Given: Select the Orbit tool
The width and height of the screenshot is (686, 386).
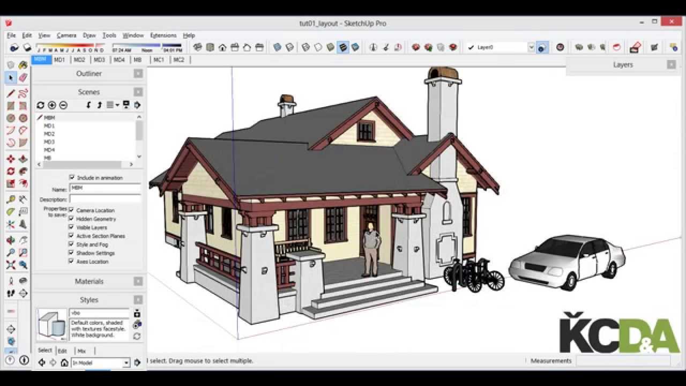Looking at the screenshot, I should click(11, 240).
